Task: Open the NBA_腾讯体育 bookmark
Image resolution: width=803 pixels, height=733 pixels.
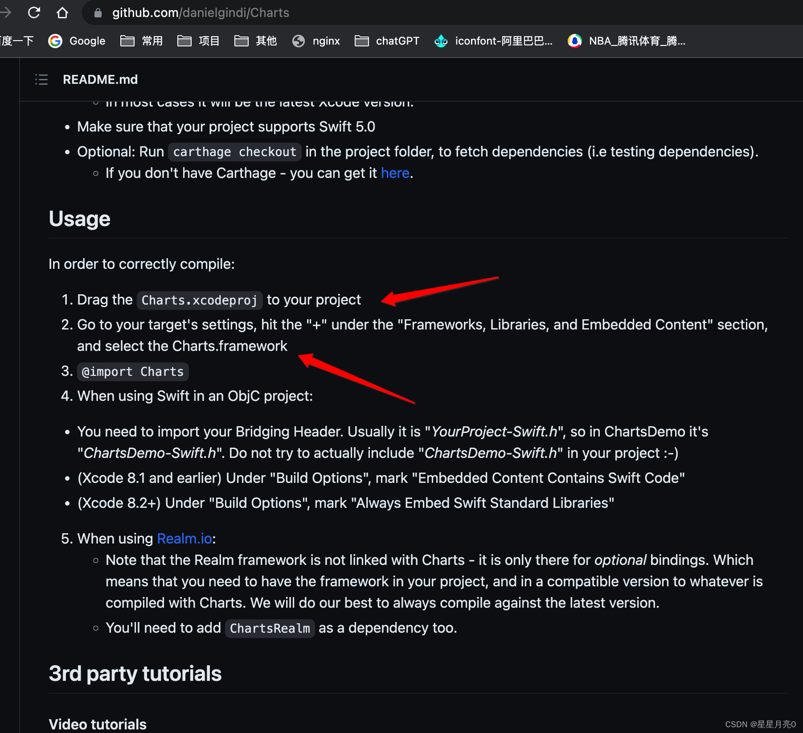Action: pyautogui.click(x=627, y=41)
